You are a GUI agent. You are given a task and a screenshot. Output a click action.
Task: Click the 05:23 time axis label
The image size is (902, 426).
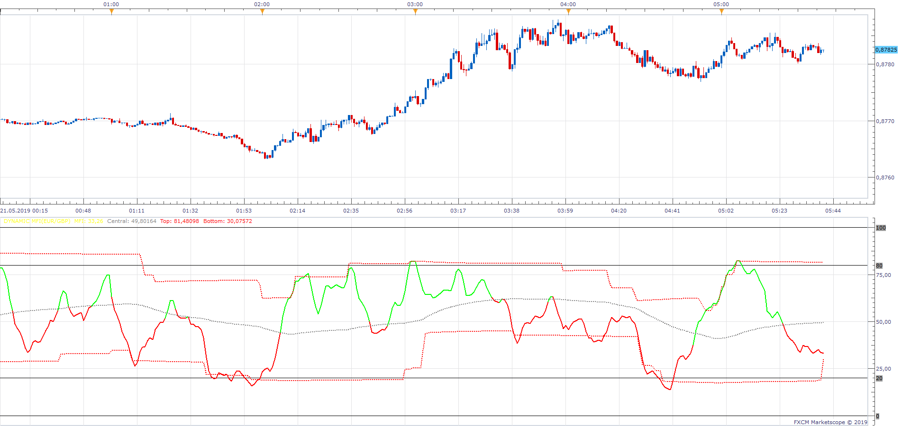coord(780,211)
